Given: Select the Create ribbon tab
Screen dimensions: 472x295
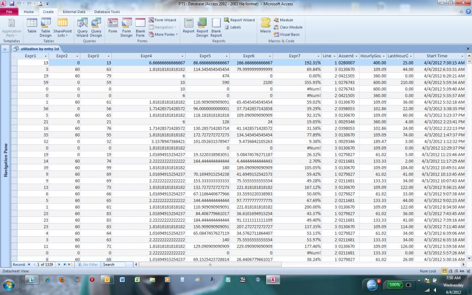Looking at the screenshot, I should click(48, 11).
